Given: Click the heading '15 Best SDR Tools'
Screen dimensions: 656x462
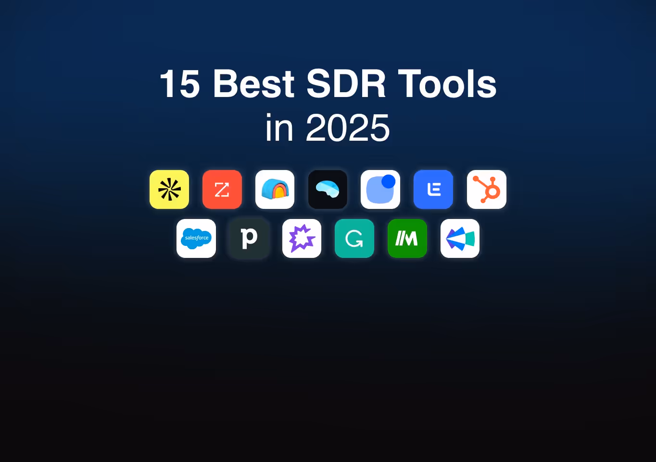Looking at the screenshot, I should (x=328, y=84).
